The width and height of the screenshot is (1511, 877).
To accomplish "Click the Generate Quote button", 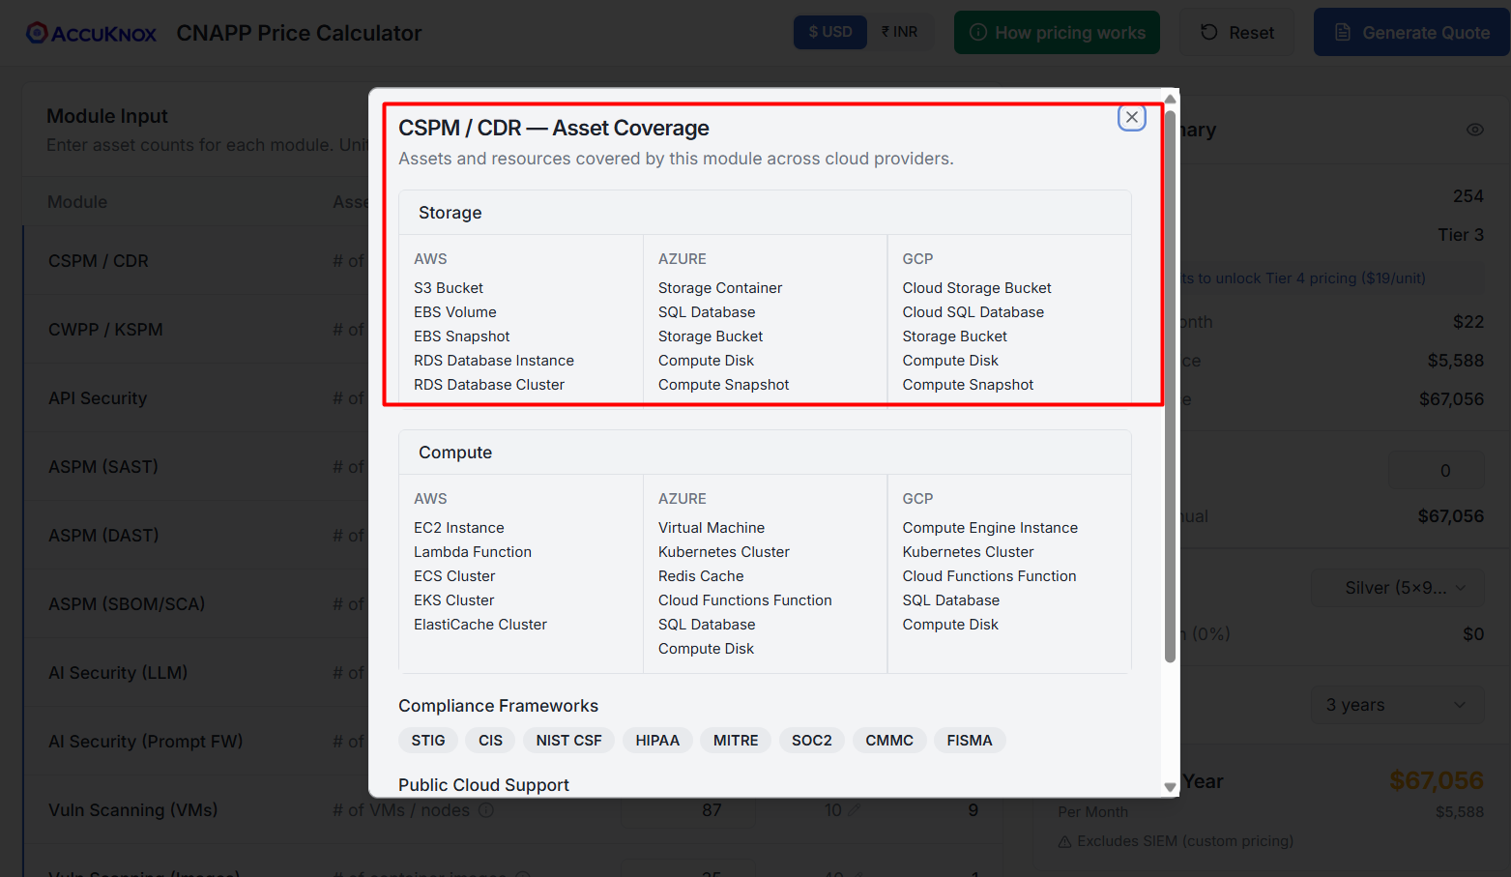I will point(1412,32).
